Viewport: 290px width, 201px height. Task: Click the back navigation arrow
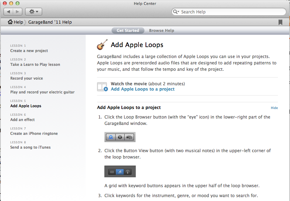click(x=9, y=12)
